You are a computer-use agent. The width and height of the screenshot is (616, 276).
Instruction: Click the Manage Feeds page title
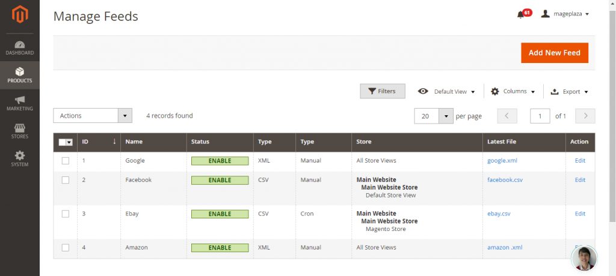(x=96, y=16)
